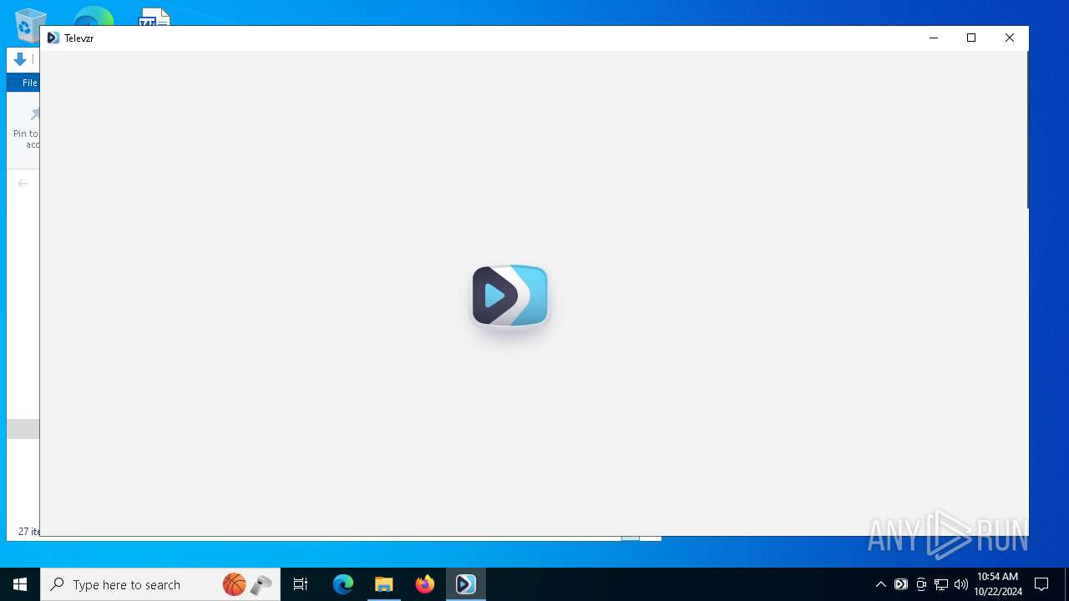
Task: Close the Televzr window
Action: 1010,38
